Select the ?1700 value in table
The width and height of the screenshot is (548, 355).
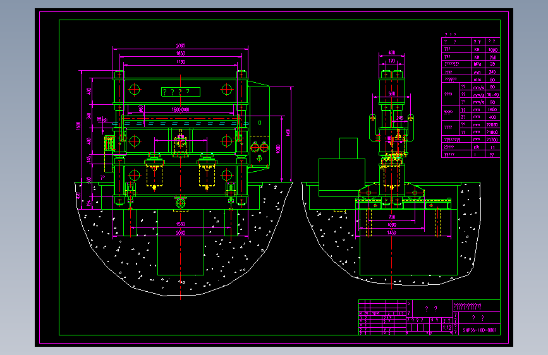pos(492,140)
